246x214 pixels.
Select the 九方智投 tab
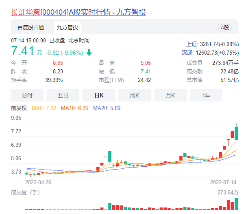[67, 28]
